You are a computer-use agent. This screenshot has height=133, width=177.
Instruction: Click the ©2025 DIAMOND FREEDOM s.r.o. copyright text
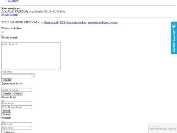[x=22, y=23]
